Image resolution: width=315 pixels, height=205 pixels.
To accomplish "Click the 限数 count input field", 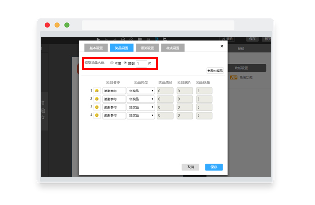I will point(141,63).
